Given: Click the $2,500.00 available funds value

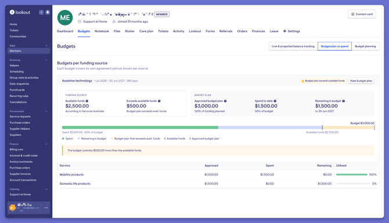Looking at the screenshot, I should pyautogui.click(x=77, y=106).
